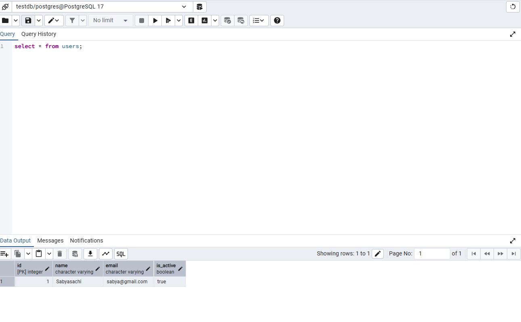Select the id column header
Screen dimensions: 521x322
point(34,269)
